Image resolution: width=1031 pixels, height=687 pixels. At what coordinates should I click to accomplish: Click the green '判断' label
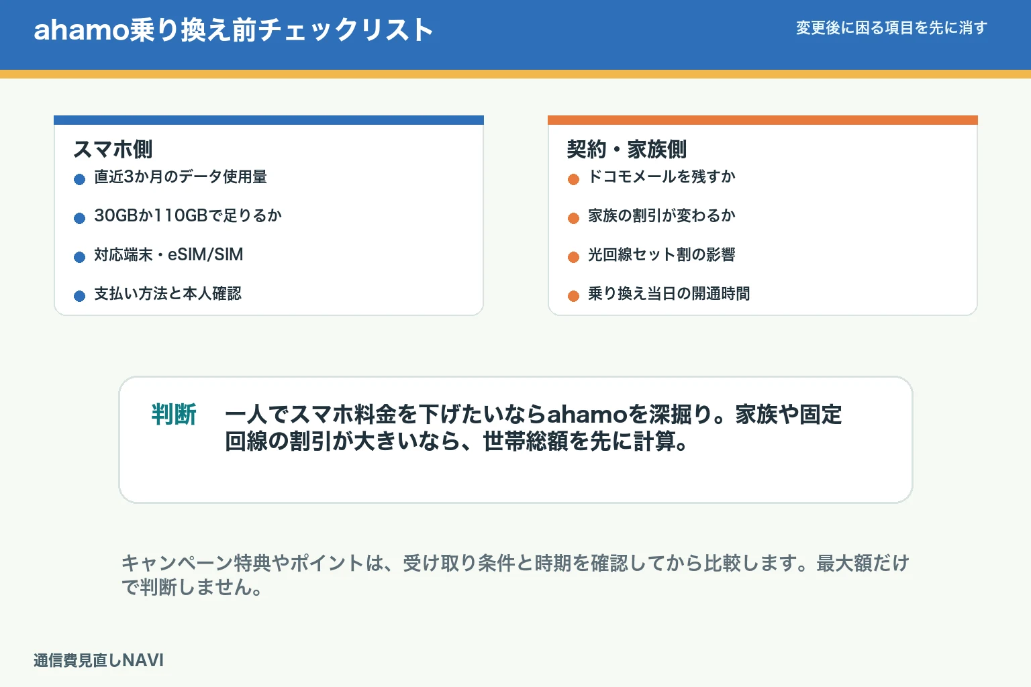tap(174, 414)
